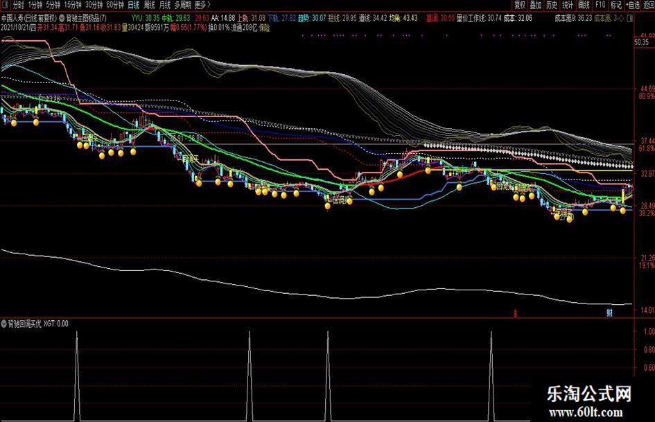Image resolution: width=655 pixels, height=422 pixels.
Task: Click the AA: 14.88 value
Action: [223, 19]
